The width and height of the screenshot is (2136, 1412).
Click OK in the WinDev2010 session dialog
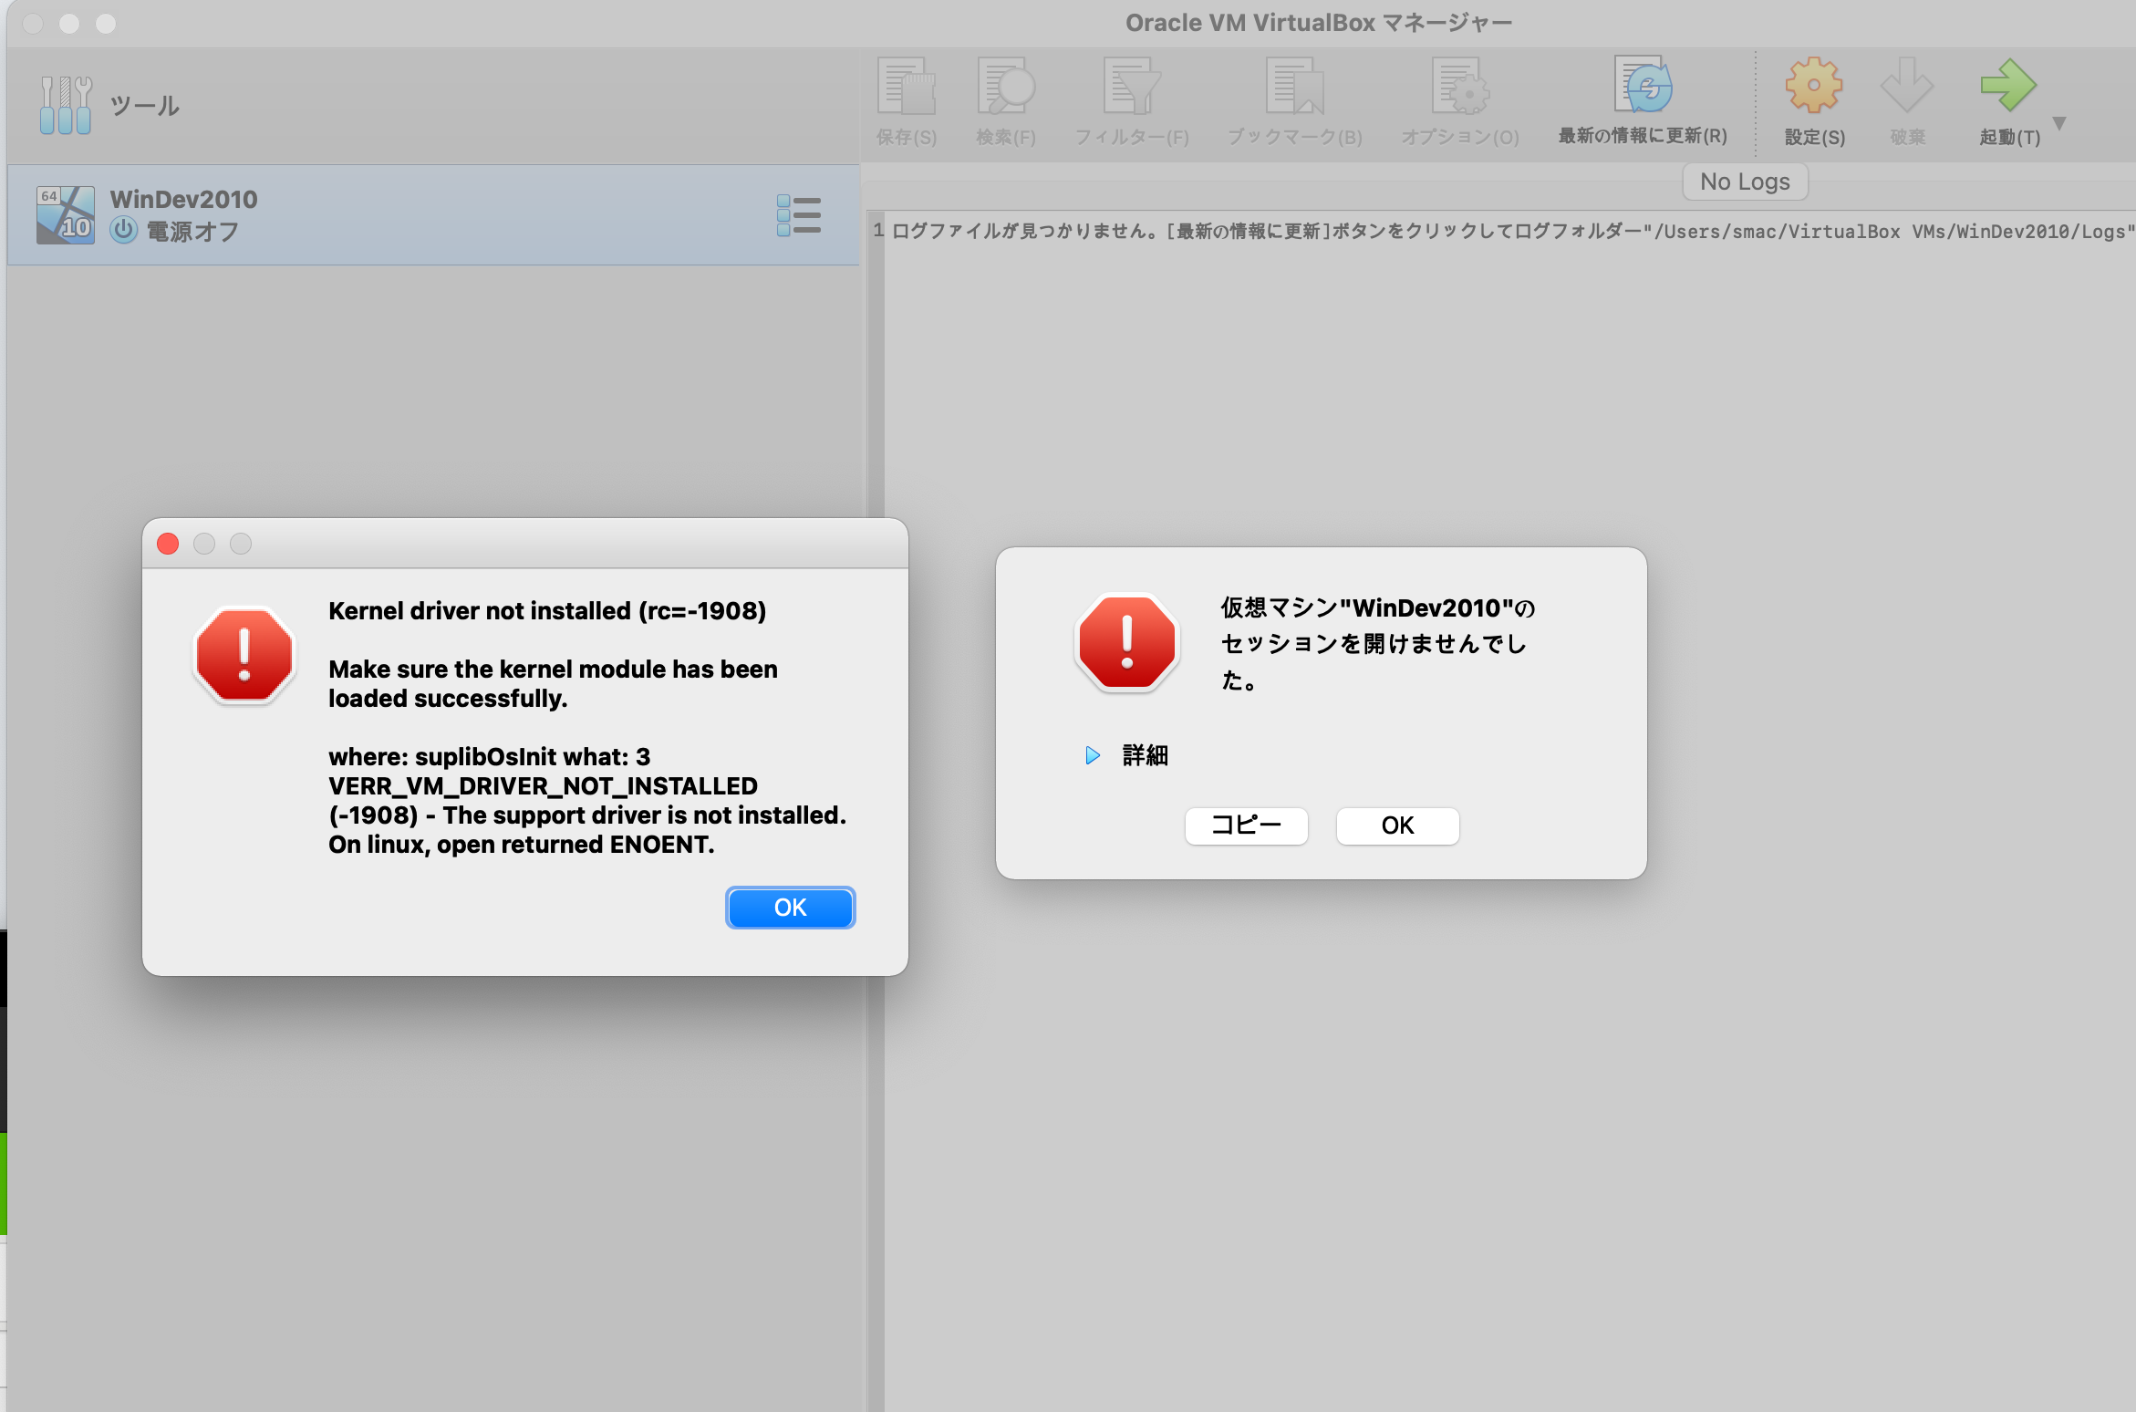coord(1397,825)
